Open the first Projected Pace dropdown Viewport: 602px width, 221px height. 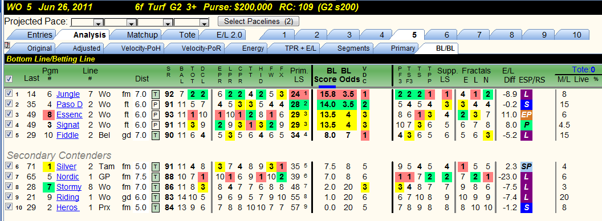(x=99, y=22)
